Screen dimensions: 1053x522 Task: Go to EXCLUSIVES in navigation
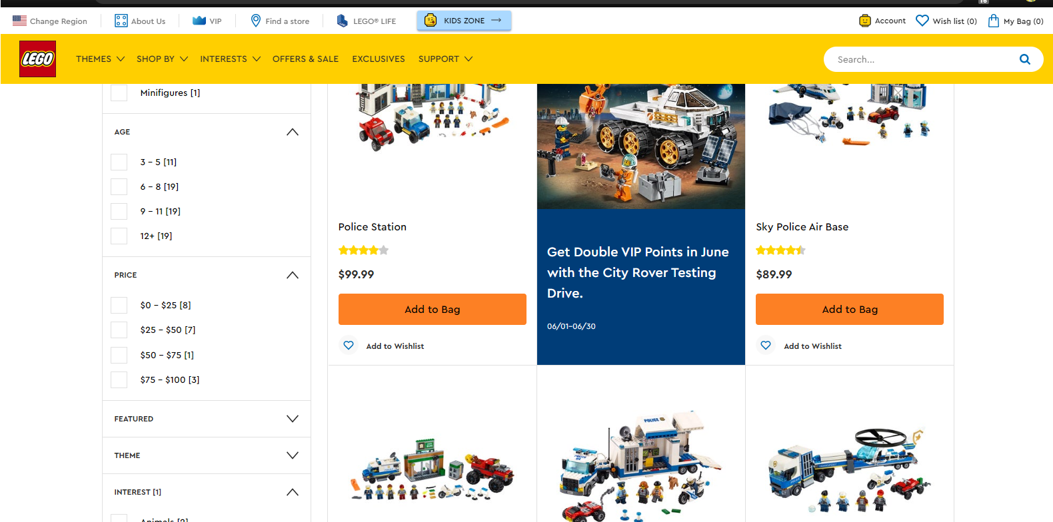pos(379,59)
